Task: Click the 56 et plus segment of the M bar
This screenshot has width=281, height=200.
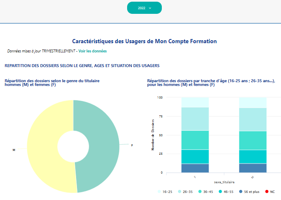Action: [253, 168]
